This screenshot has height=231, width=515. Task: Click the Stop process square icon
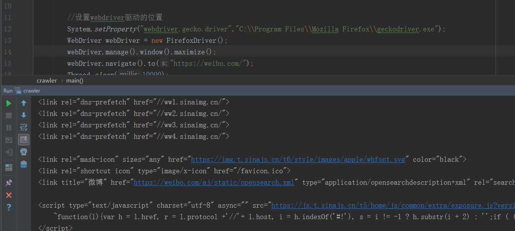[x=8, y=115]
